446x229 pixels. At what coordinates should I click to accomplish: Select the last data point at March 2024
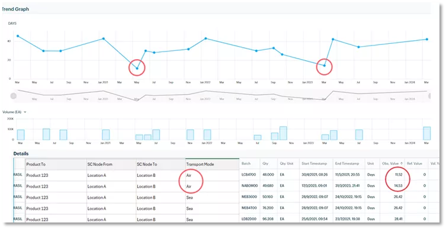tap(427, 39)
